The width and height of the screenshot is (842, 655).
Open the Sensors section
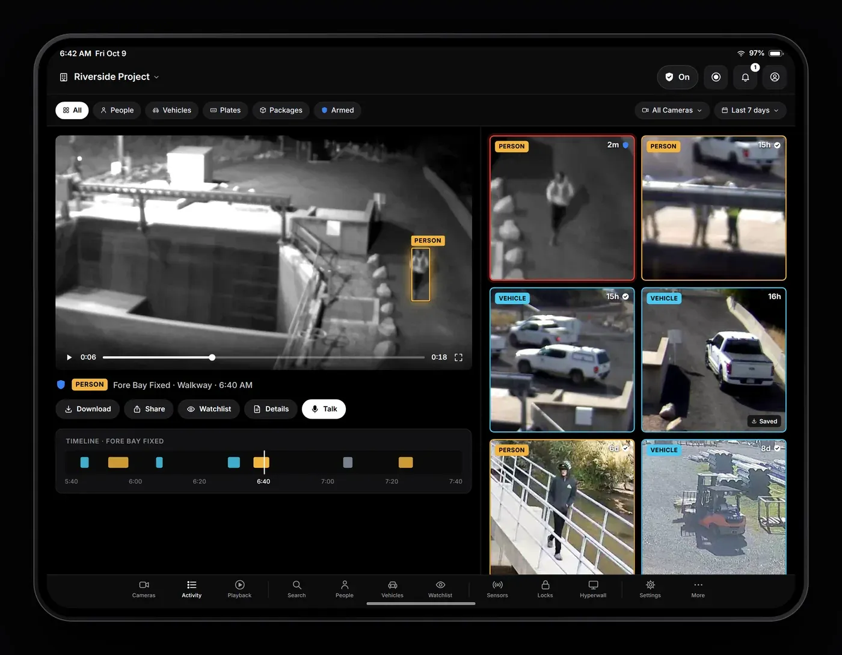pyautogui.click(x=497, y=589)
